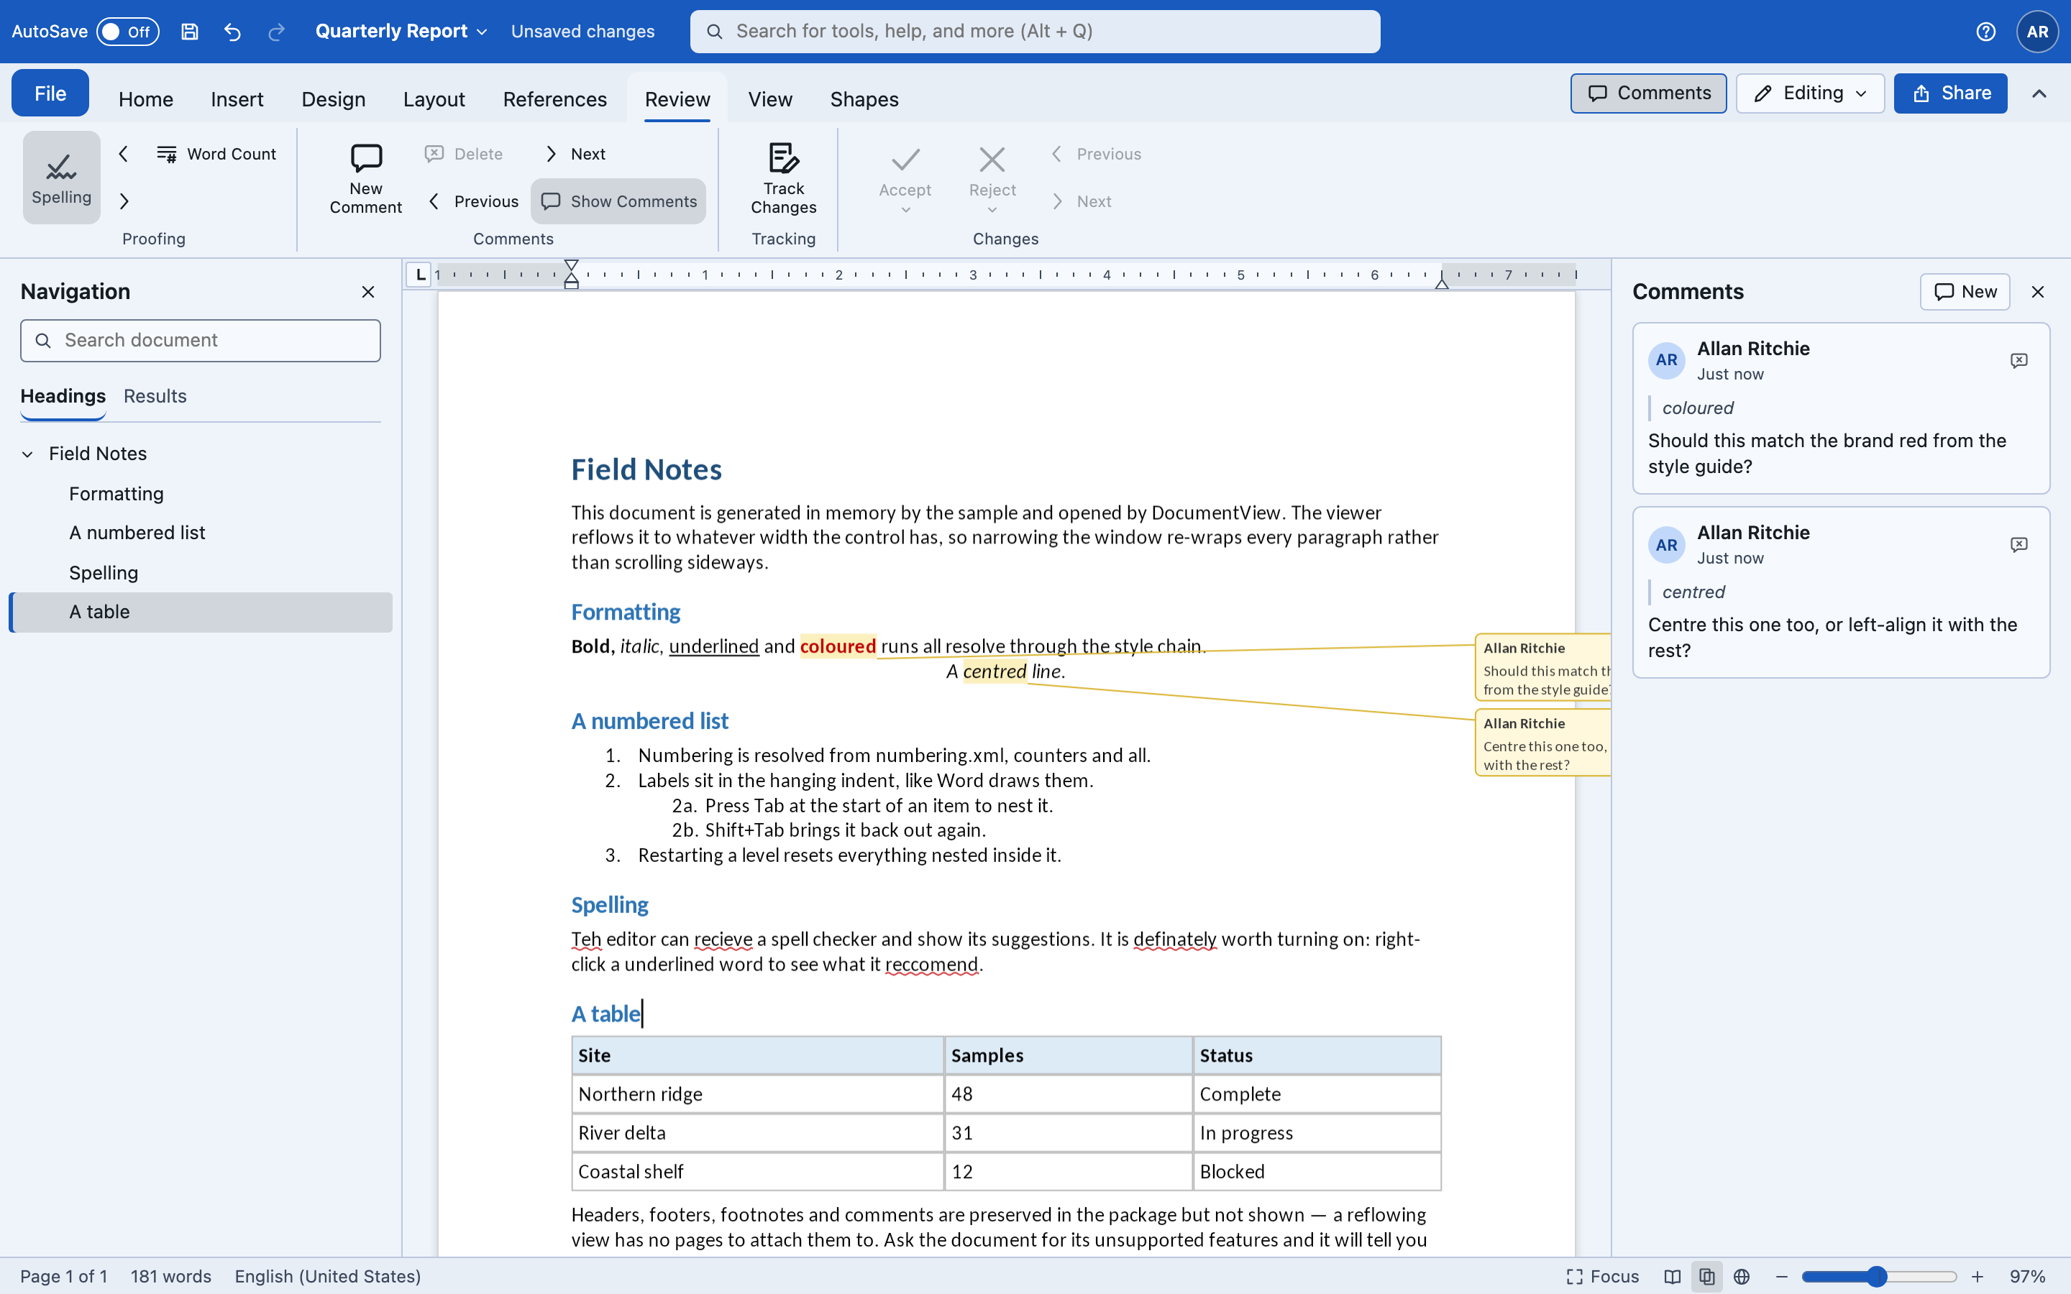Open the Design tab
This screenshot has width=2071, height=1294.
tap(333, 99)
